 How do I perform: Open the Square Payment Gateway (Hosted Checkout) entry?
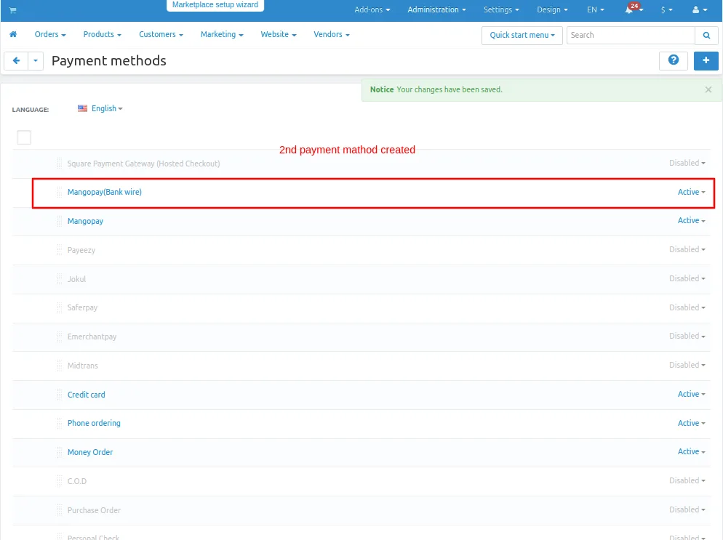tap(143, 164)
